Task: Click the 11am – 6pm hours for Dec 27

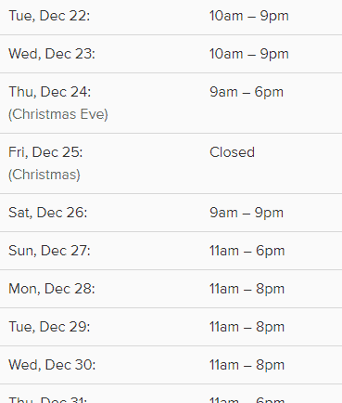Action: (x=247, y=251)
